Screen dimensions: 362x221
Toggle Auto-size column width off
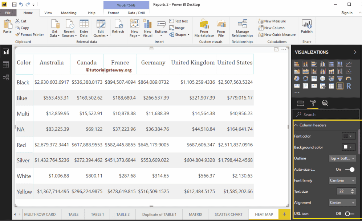point(349,169)
